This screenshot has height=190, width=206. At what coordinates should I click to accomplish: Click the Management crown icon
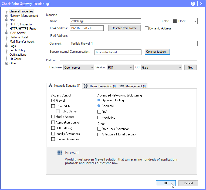click(x=122, y=86)
